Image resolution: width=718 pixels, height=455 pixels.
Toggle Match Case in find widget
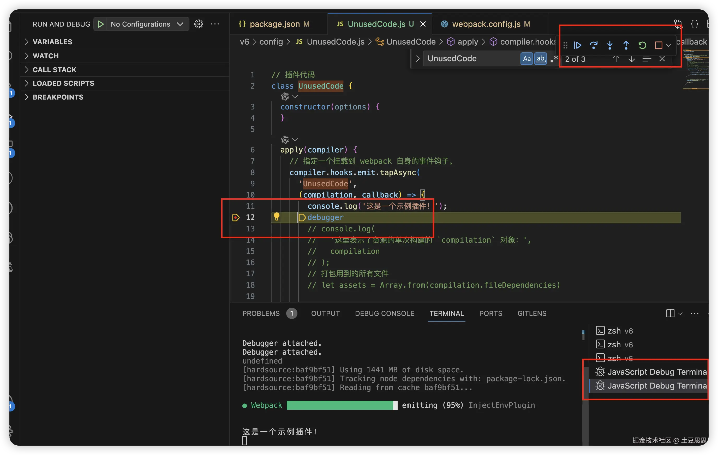tap(526, 59)
